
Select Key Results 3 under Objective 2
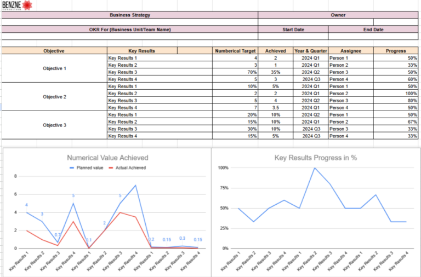160,101
